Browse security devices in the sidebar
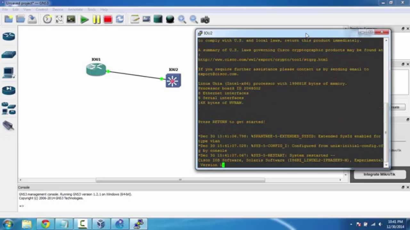 click(x=9, y=90)
